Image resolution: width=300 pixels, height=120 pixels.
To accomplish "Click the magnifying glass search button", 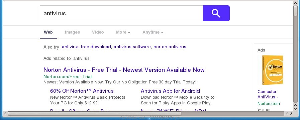I will click(216, 13).
